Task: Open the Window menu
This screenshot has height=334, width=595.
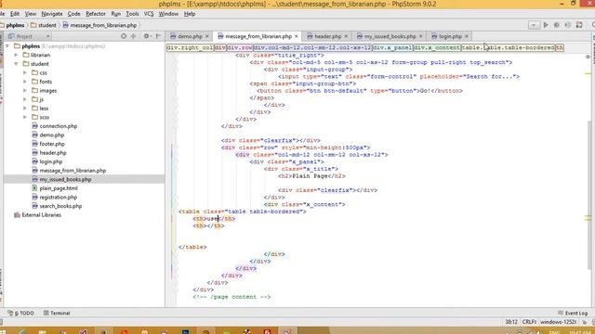Action: 168,14
